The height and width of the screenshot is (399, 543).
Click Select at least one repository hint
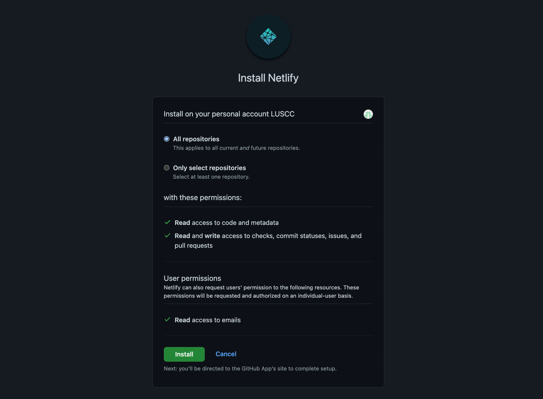click(x=211, y=177)
